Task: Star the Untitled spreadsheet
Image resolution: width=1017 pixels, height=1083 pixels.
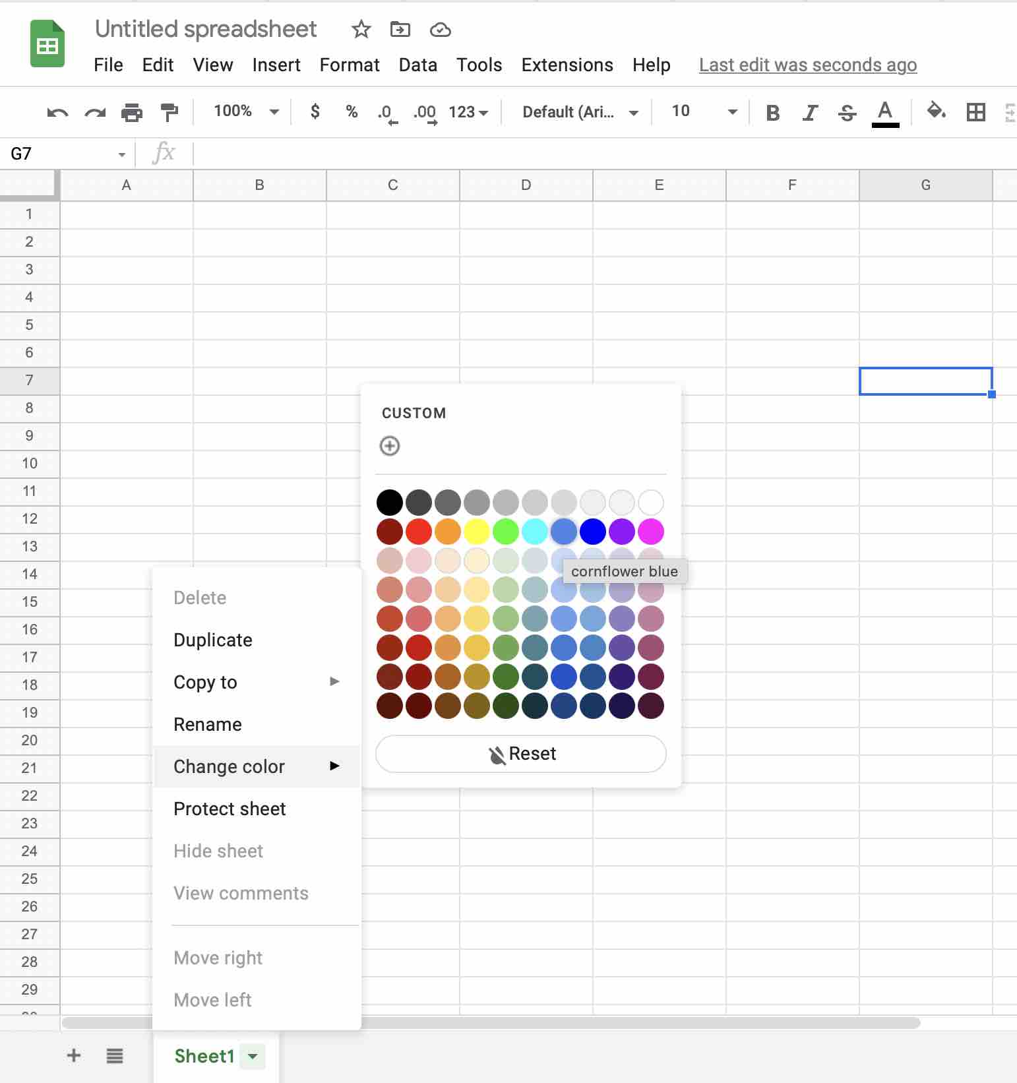Action: point(361,30)
